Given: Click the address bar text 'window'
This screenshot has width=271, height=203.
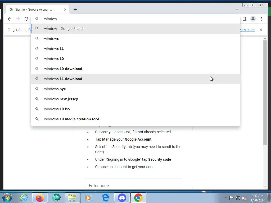Looking at the screenshot, I should pos(51,19).
